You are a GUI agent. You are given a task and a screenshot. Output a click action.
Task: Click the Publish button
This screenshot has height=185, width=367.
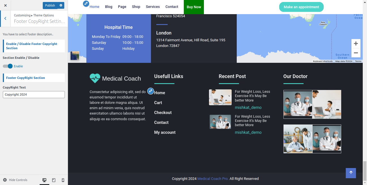coord(50,5)
